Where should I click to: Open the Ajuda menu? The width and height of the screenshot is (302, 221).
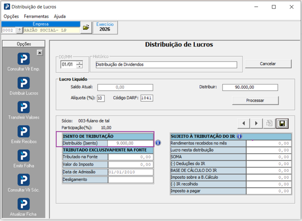(x=60, y=16)
